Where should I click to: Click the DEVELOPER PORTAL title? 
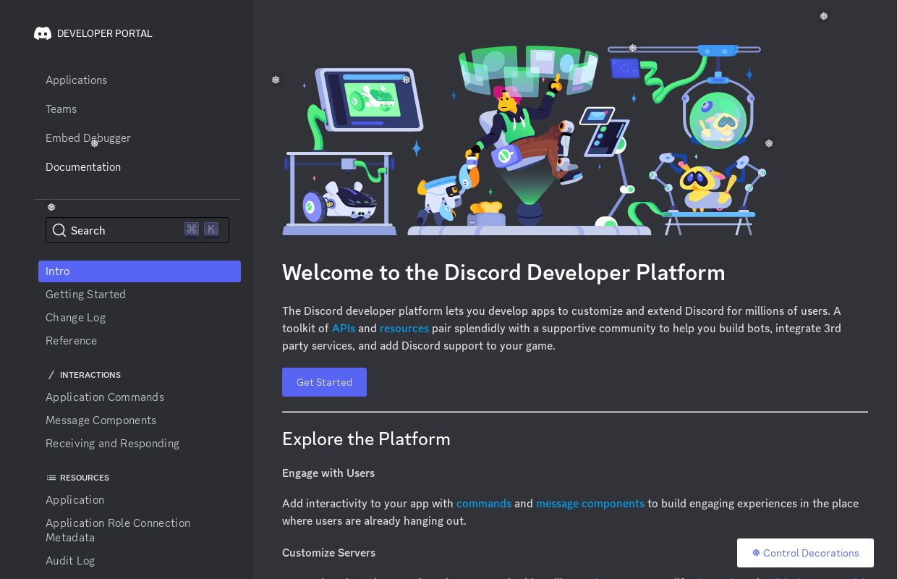[105, 33]
